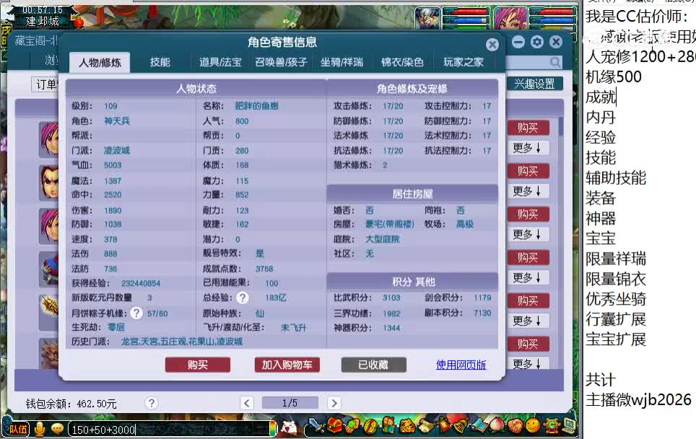
Task: Click the character name 肥胖的鱼崽
Action: 256,106
